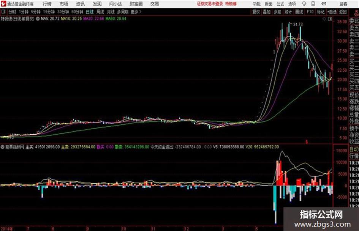
Task: Open the 行情 menu
Action: pyautogui.click(x=47, y=4)
